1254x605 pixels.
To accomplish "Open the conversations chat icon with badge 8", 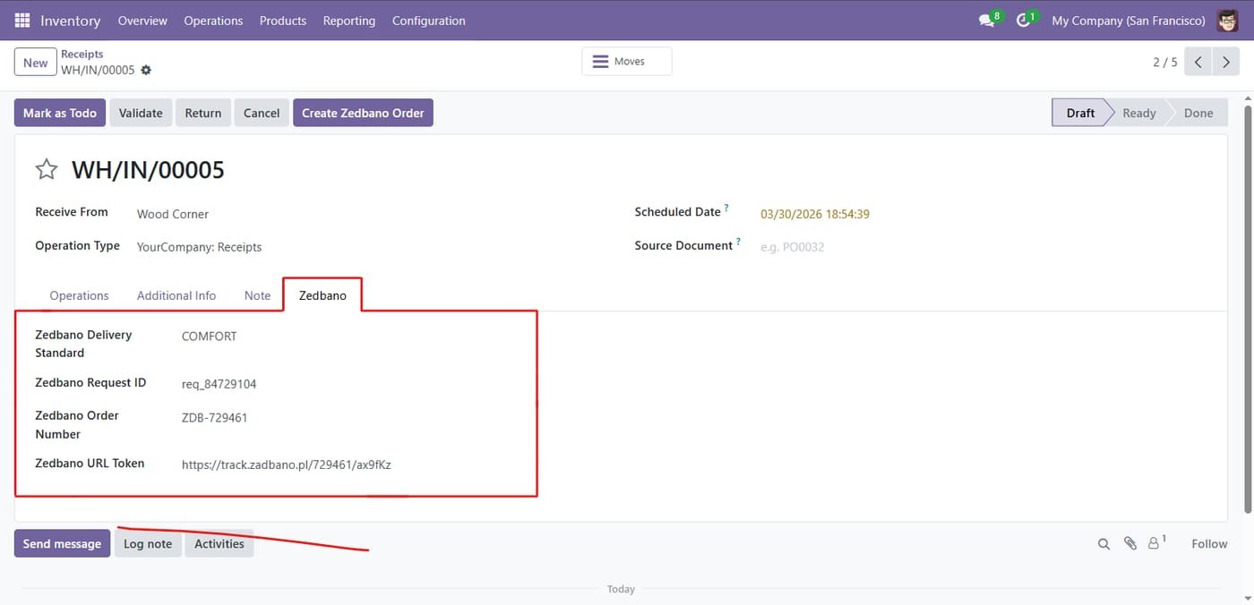I will click(x=989, y=20).
